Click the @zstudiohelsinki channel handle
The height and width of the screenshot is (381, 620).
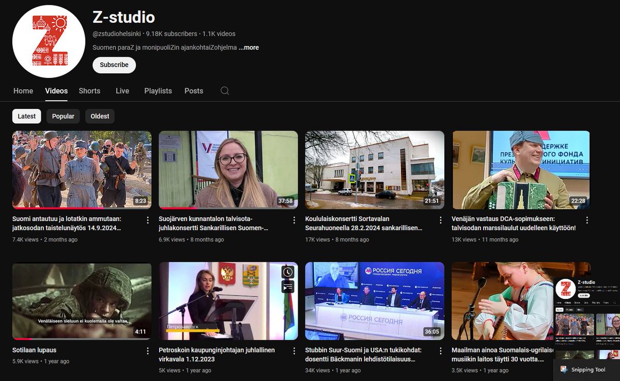[x=116, y=34]
